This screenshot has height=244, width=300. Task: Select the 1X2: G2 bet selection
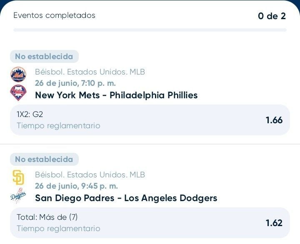pyautogui.click(x=150, y=120)
